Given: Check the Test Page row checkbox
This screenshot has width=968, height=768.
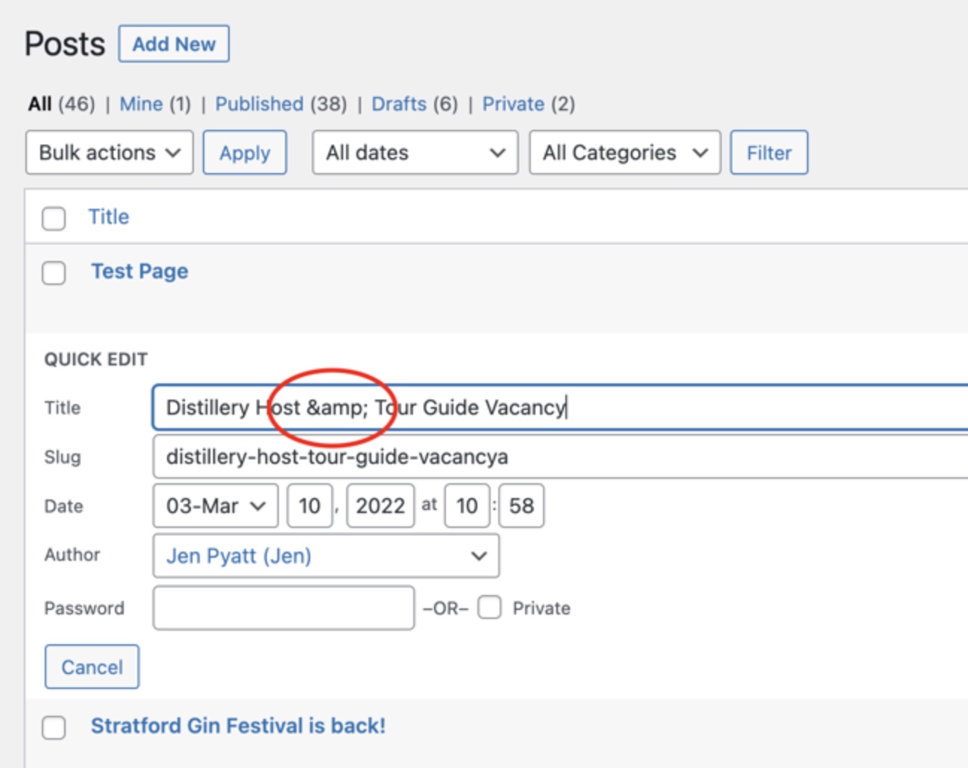Looking at the screenshot, I should (54, 273).
